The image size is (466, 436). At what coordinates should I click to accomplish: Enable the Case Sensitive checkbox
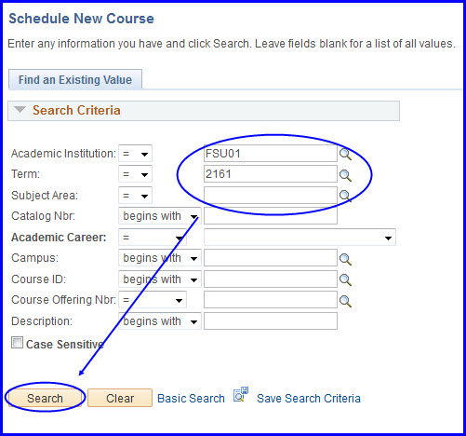pyautogui.click(x=17, y=343)
